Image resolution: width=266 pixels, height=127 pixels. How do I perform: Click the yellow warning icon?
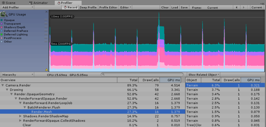point(47,69)
